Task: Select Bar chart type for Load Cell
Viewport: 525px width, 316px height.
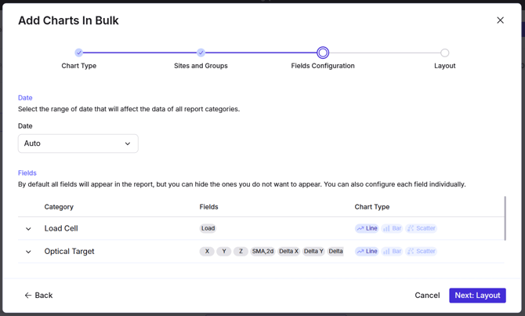Action: (392, 228)
